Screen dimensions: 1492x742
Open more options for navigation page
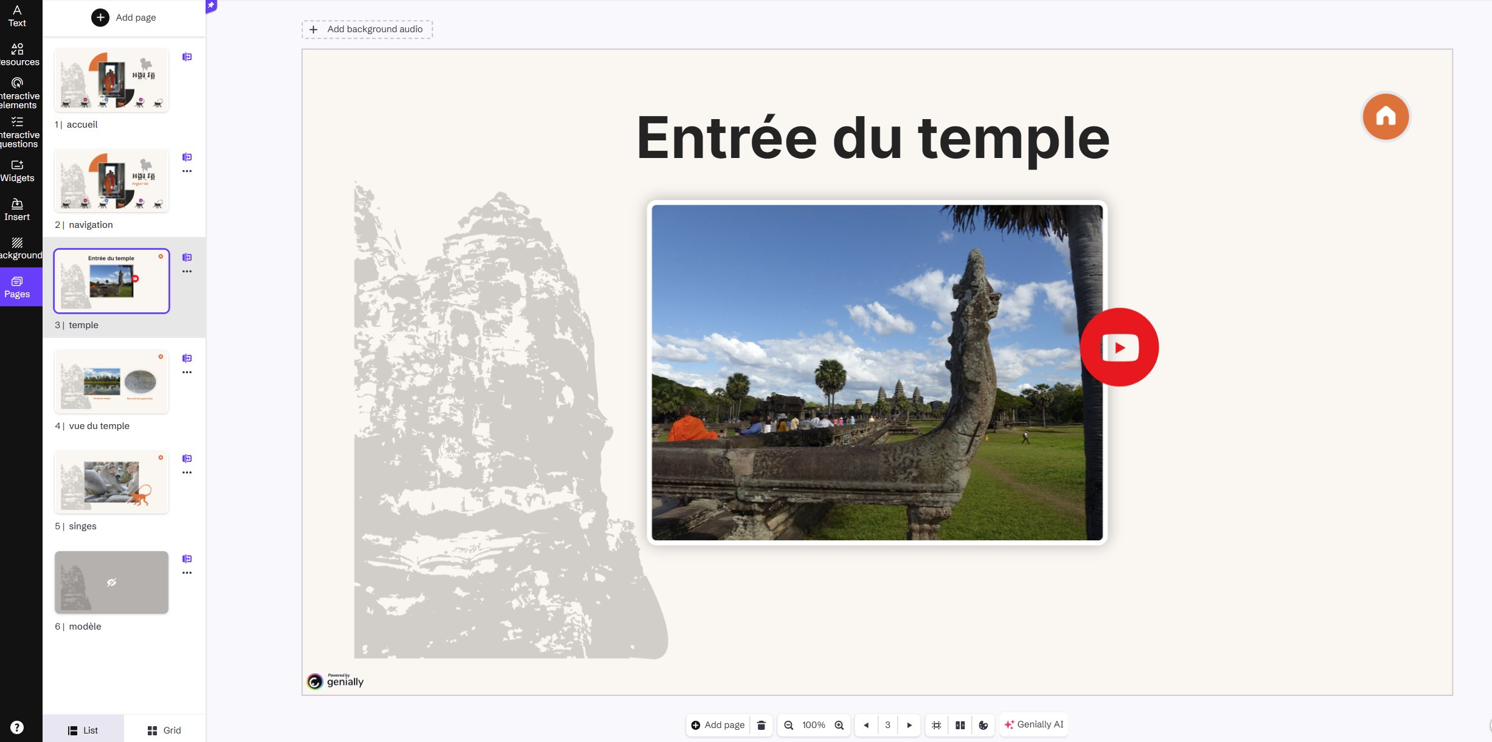click(187, 171)
